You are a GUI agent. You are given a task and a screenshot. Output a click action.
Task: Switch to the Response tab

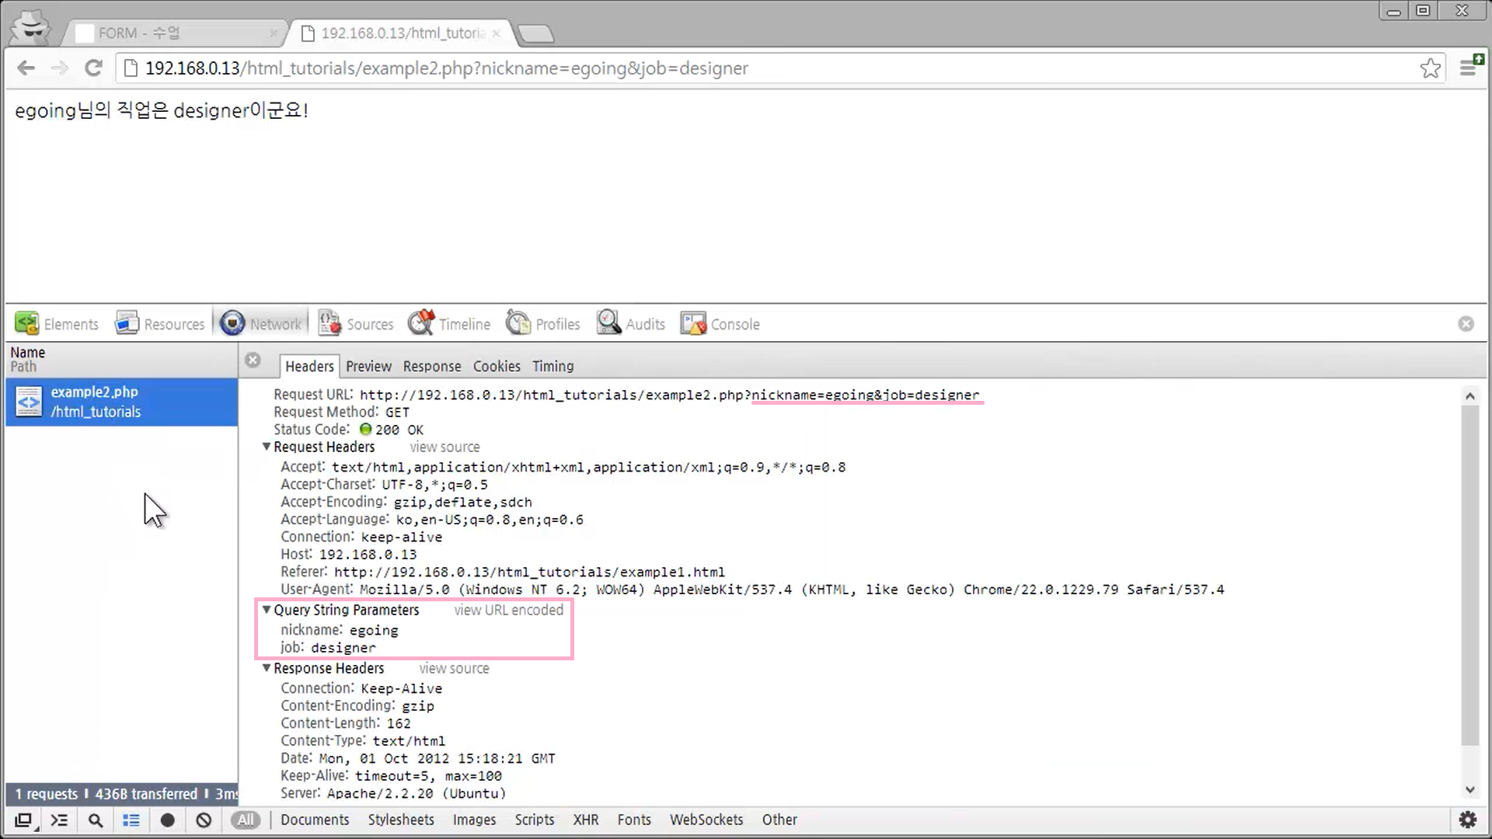pyautogui.click(x=431, y=366)
